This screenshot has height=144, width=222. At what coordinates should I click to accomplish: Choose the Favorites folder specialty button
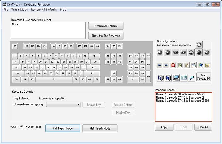[207, 65]
